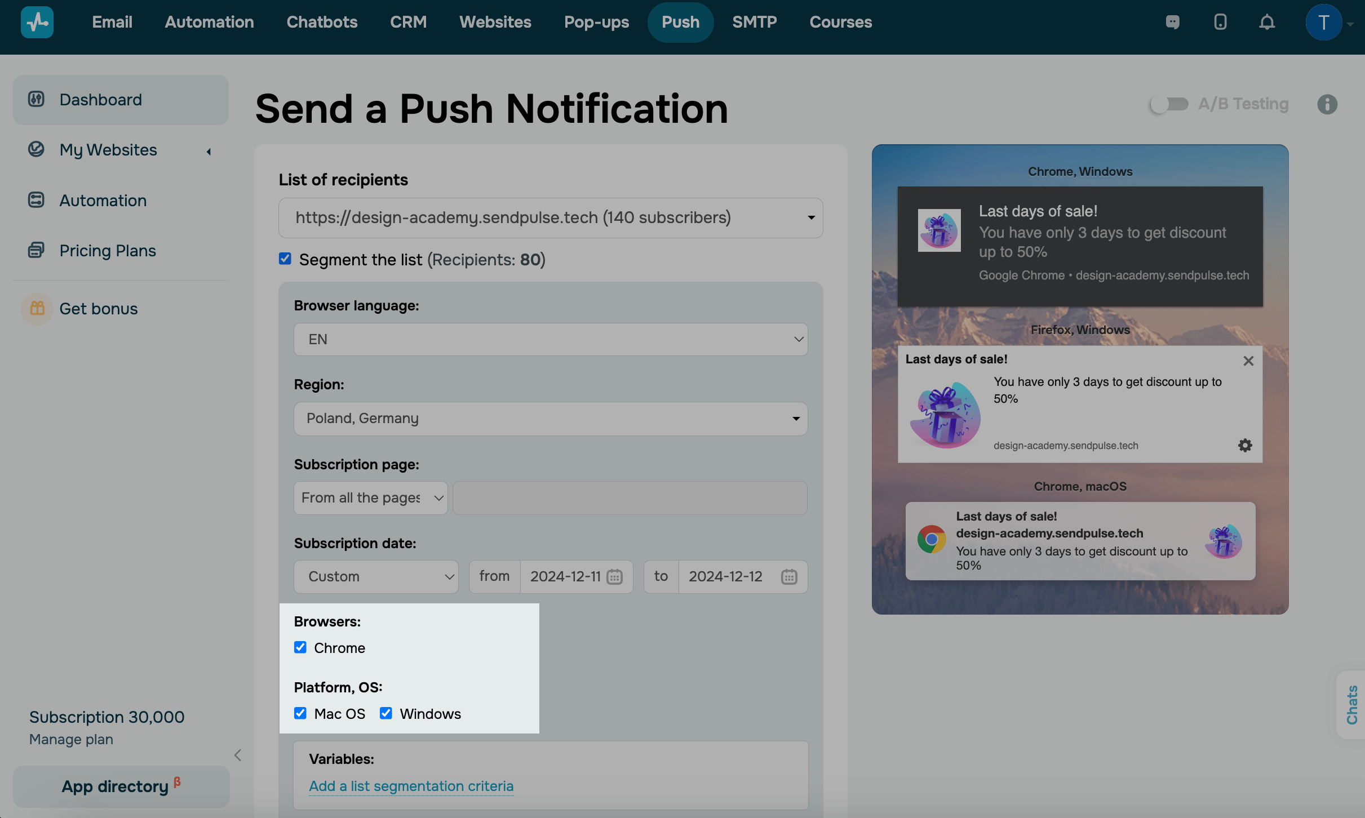Click the gear icon in Firefox preview
Screen dimensions: 1365x818
(x=1245, y=445)
